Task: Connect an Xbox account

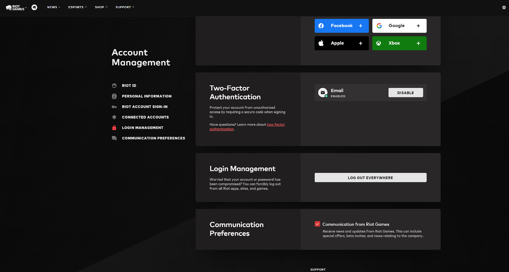Action: pyautogui.click(x=399, y=43)
